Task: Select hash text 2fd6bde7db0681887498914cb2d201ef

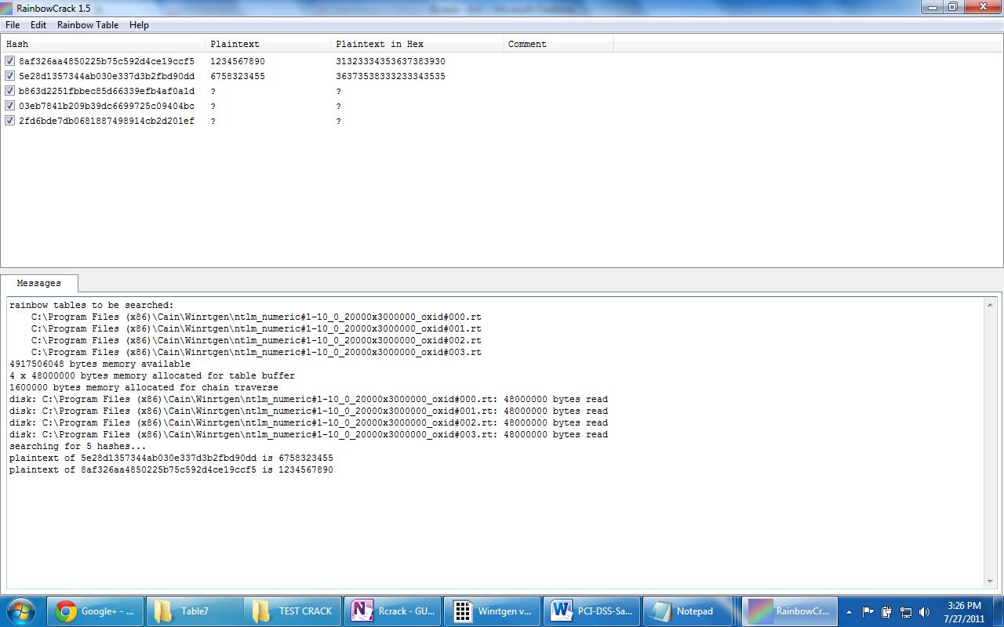Action: (107, 121)
